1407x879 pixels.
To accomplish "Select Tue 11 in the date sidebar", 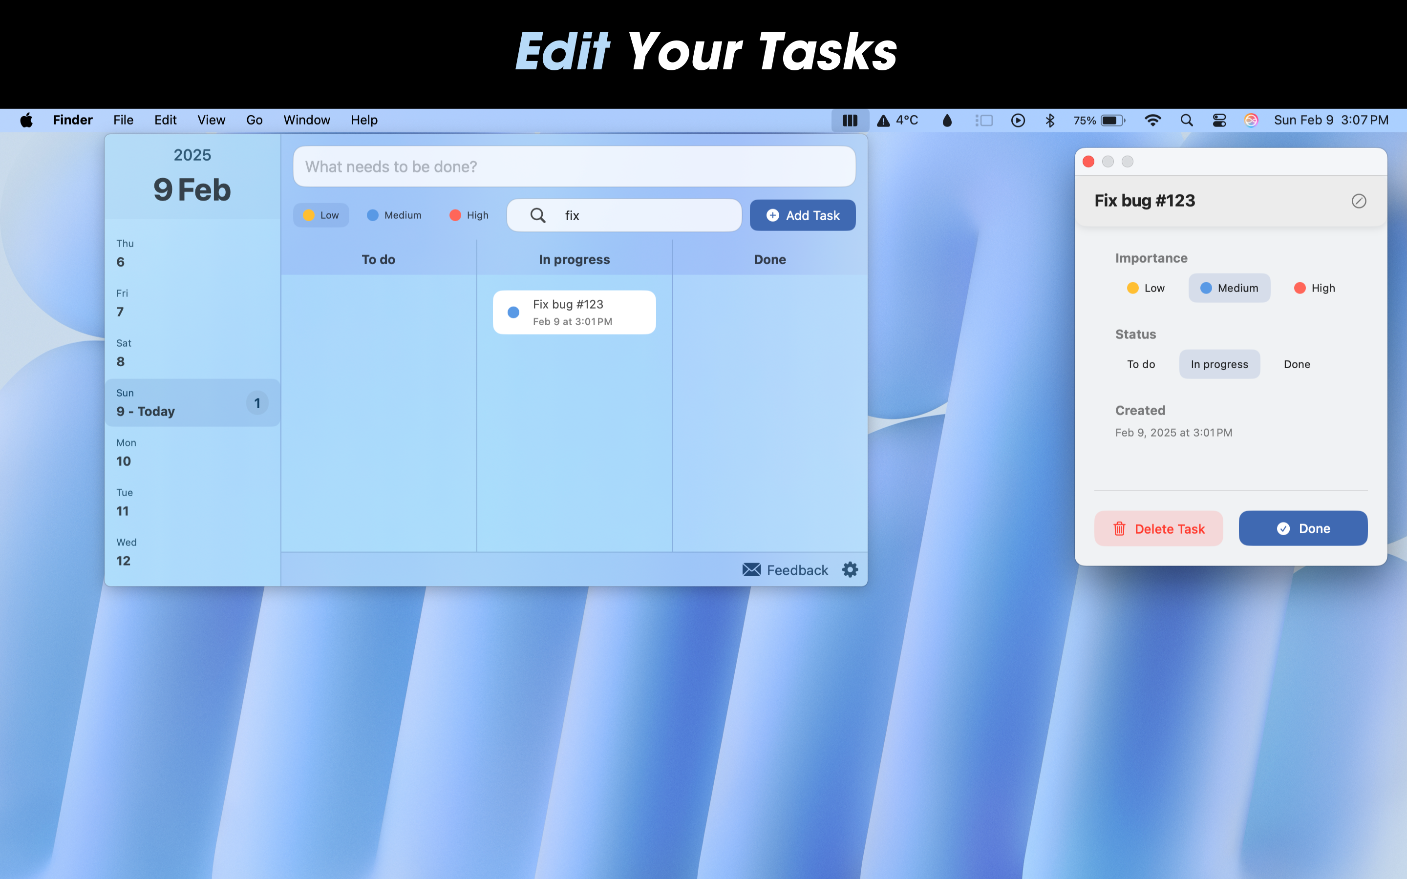I will point(192,502).
